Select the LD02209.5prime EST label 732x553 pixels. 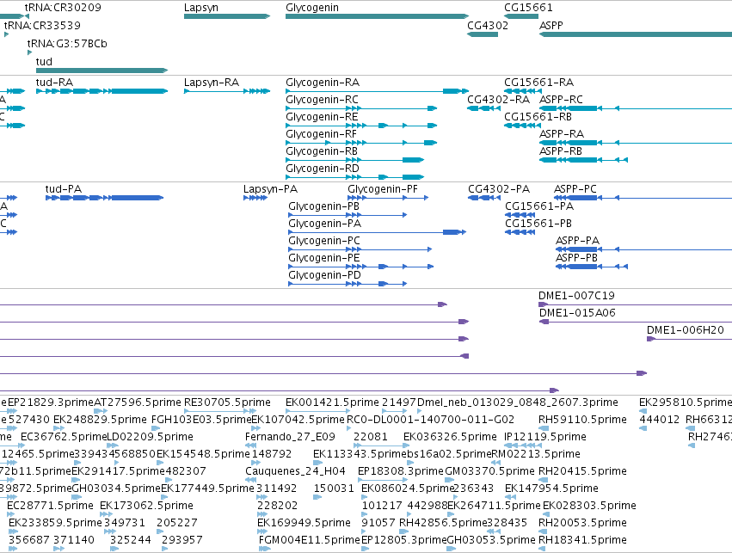tap(150, 437)
